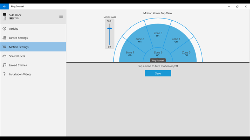Toggle motion Zone 2 off

tap(140, 40)
